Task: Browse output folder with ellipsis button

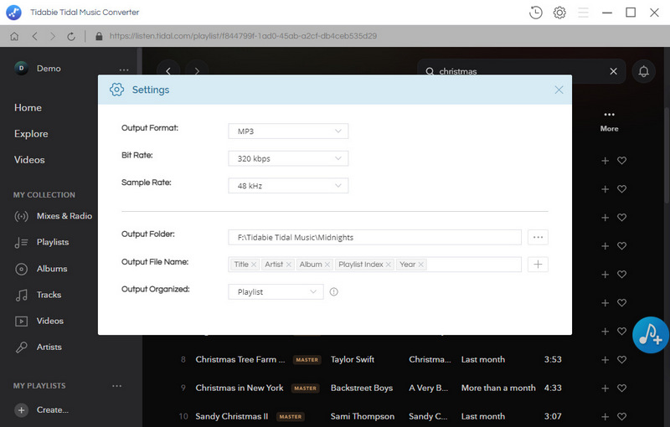Action: (x=538, y=238)
